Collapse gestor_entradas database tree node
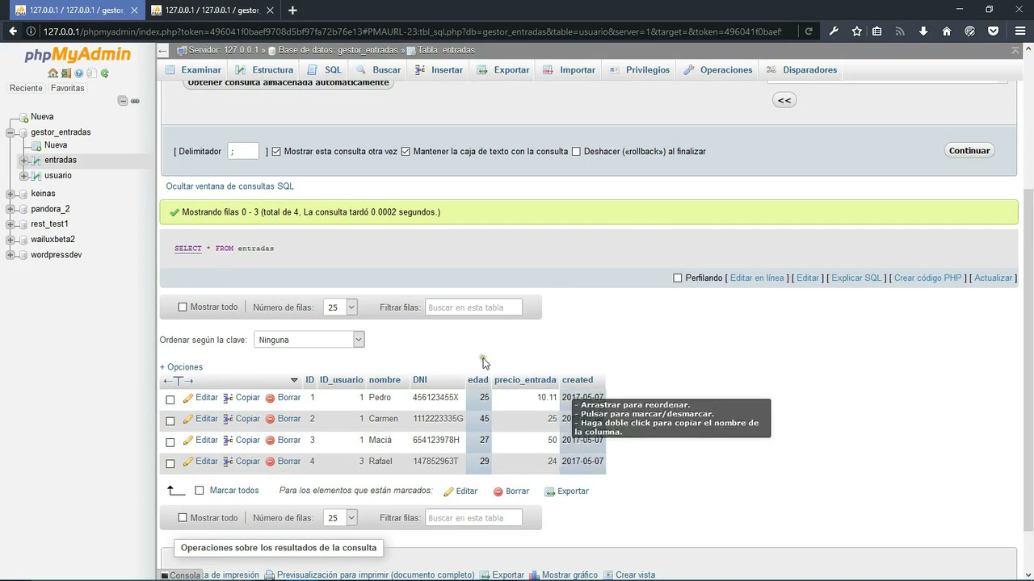The image size is (1034, 581). pyautogui.click(x=11, y=132)
